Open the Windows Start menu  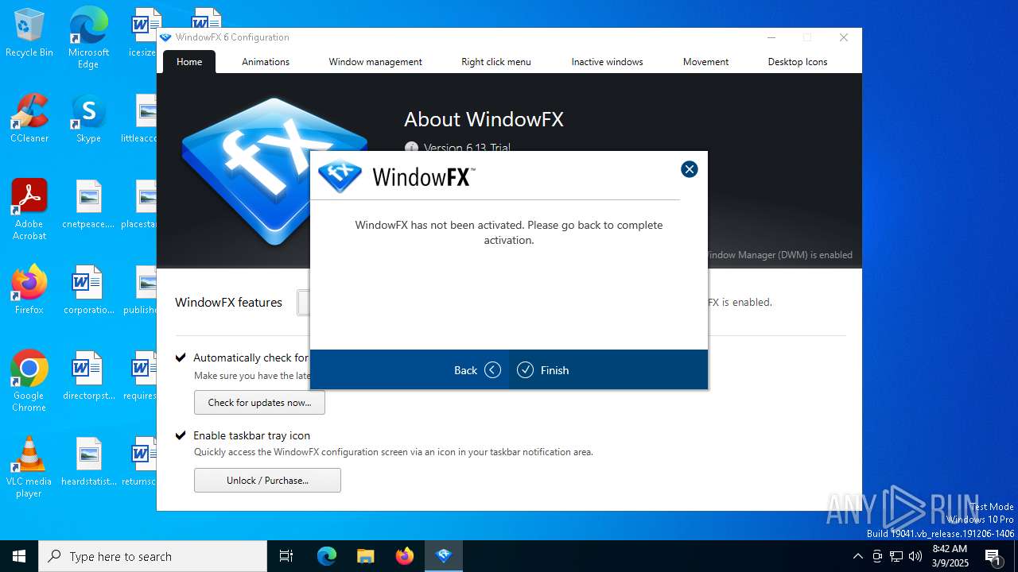click(x=19, y=556)
